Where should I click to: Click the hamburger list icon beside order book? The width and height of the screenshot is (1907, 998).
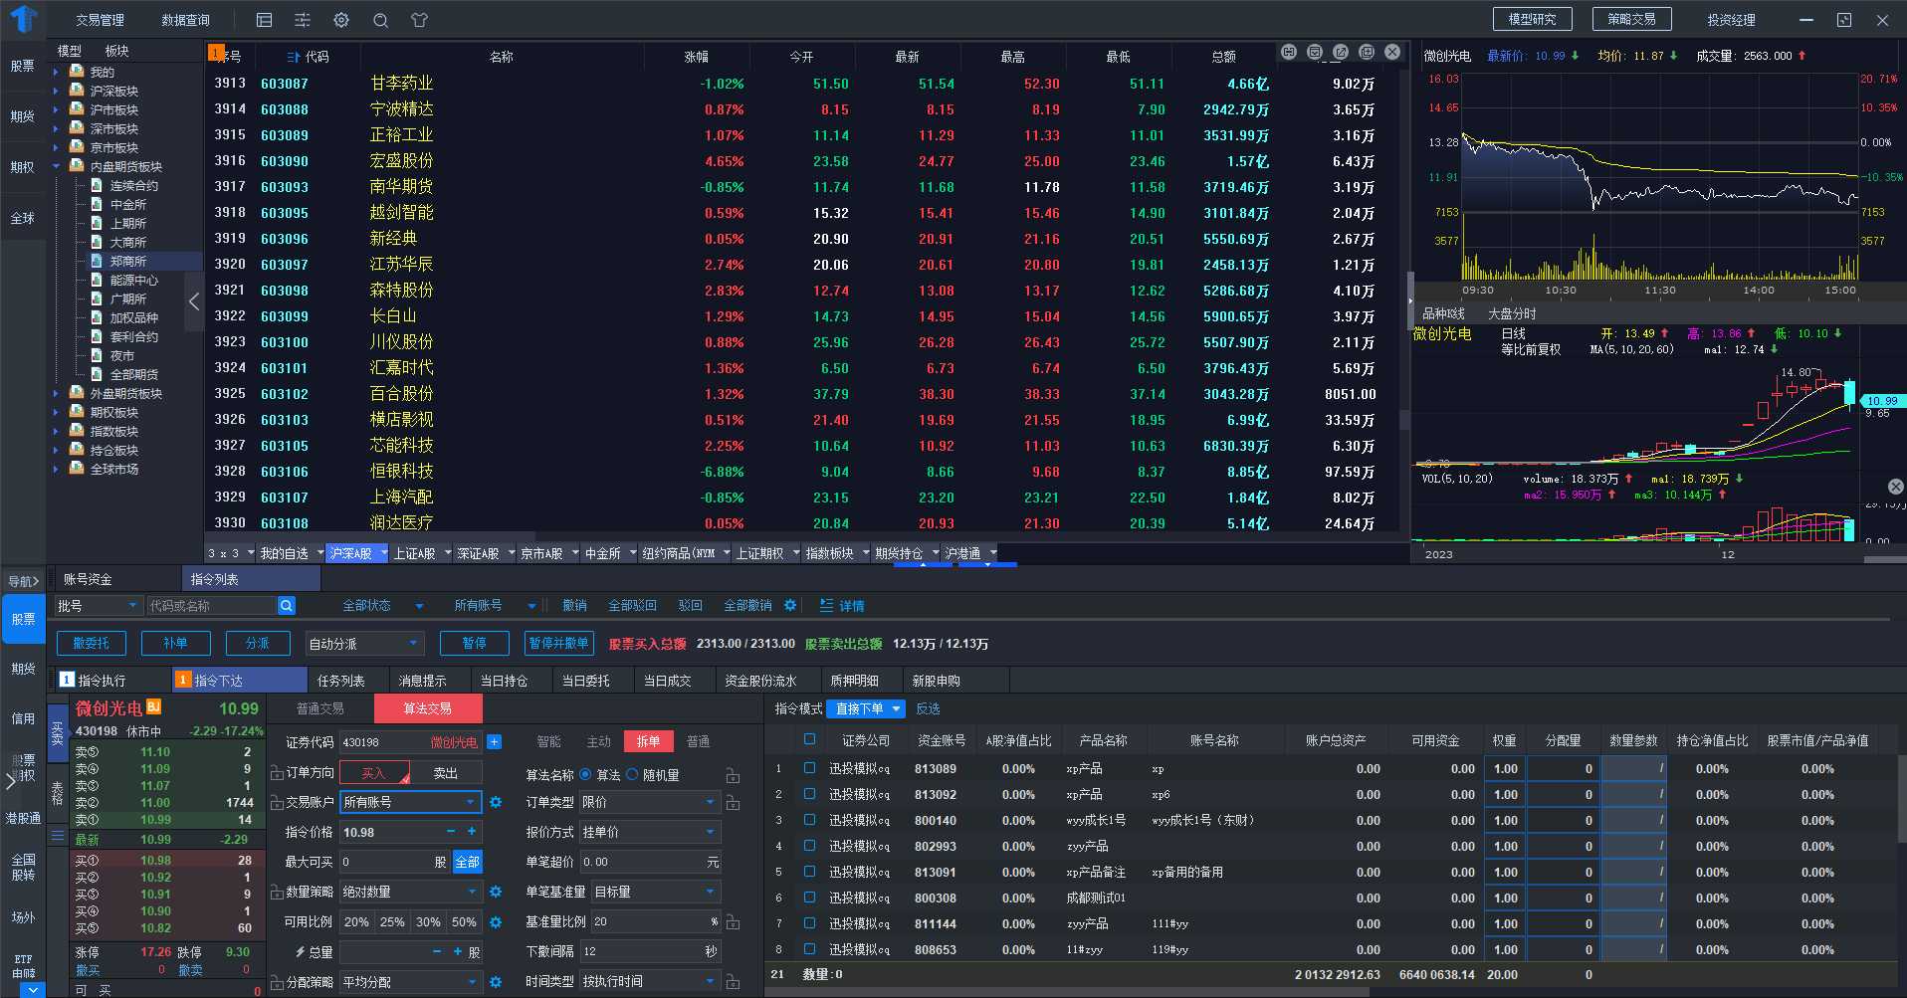pos(58,836)
